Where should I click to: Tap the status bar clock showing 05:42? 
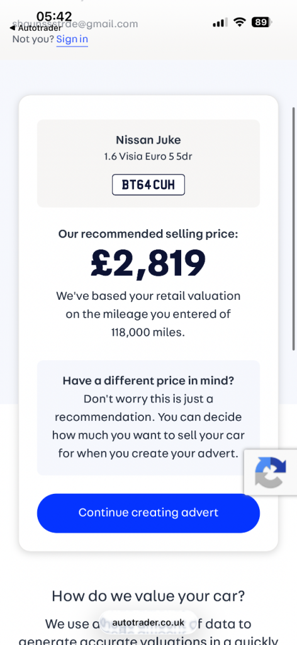(x=54, y=16)
